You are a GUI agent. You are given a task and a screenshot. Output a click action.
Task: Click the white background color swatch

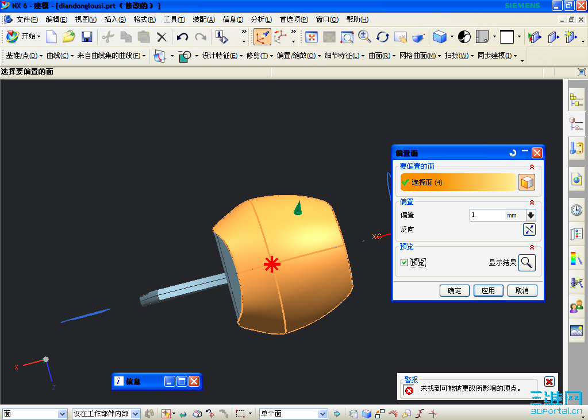click(506, 37)
